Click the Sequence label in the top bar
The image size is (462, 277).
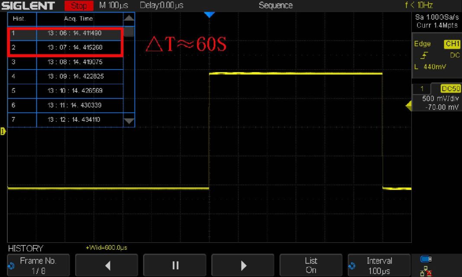pyautogui.click(x=276, y=5)
